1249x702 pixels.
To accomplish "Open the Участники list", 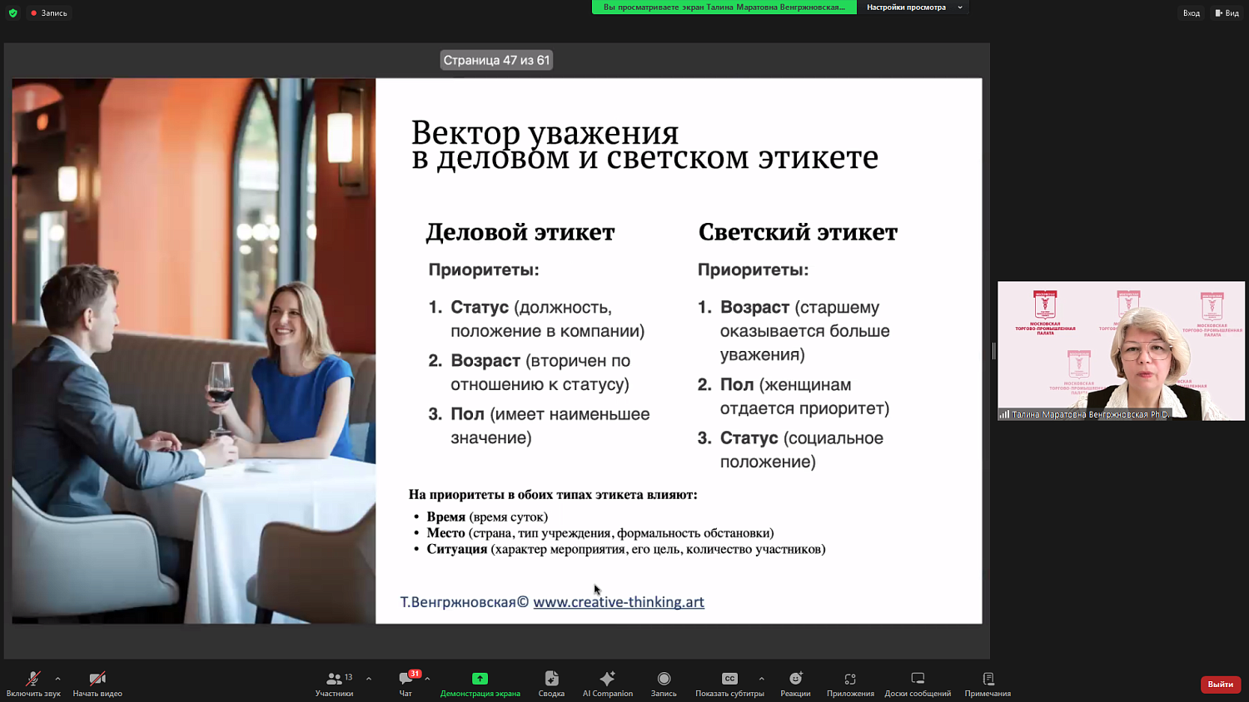I will (x=334, y=682).
